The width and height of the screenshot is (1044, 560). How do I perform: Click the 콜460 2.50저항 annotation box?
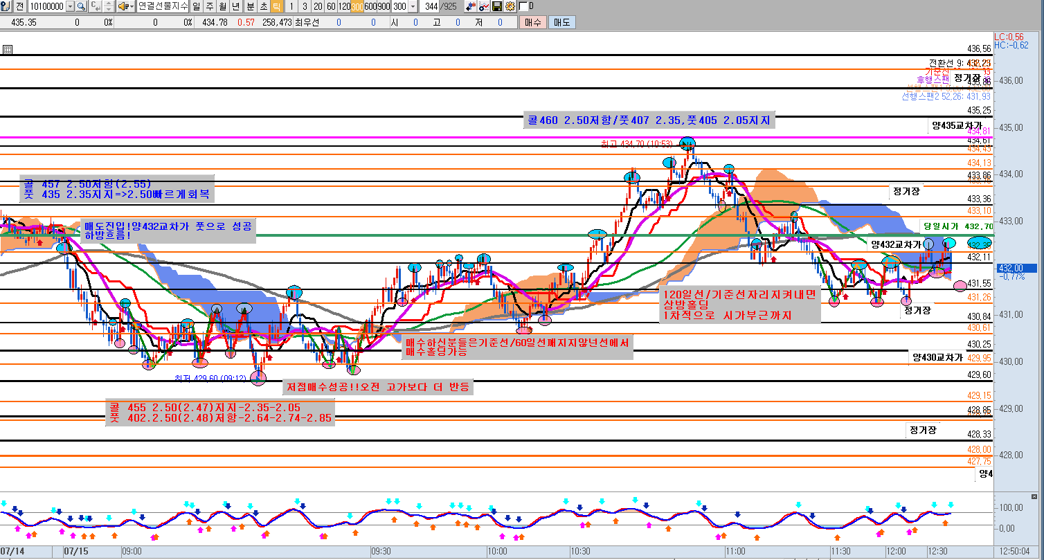pos(649,120)
